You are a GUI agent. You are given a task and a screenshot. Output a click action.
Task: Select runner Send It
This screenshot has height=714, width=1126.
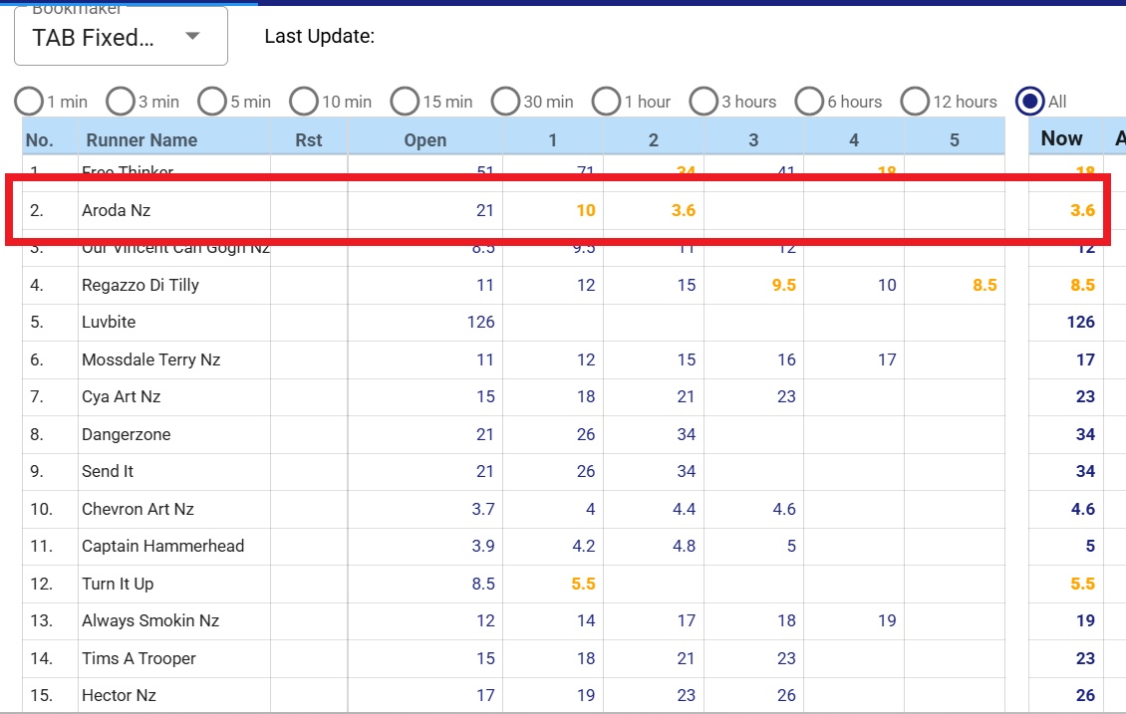click(108, 471)
